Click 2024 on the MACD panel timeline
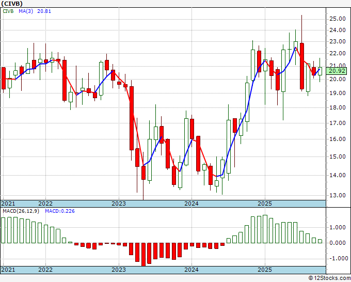The width and height of the screenshot is (351, 282). point(192,270)
